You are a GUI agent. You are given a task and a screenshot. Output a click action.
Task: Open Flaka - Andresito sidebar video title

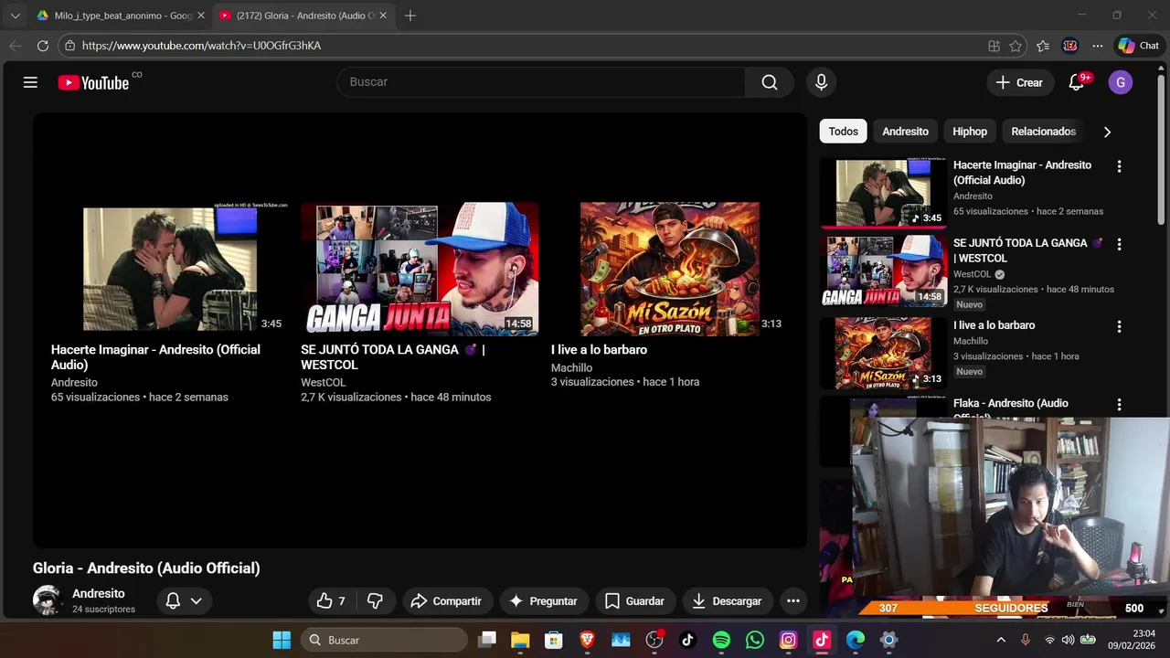click(1010, 409)
